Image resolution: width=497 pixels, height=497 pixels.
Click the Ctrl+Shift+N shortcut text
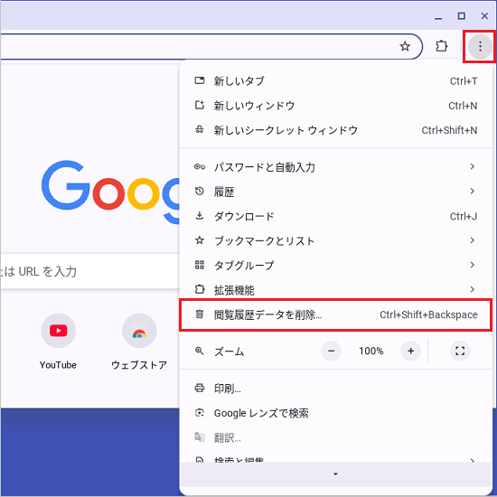(x=449, y=130)
